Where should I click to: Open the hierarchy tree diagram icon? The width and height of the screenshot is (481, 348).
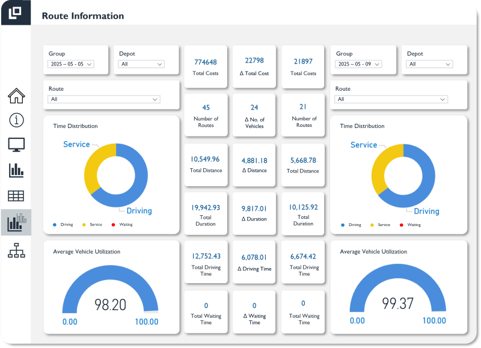(x=16, y=251)
